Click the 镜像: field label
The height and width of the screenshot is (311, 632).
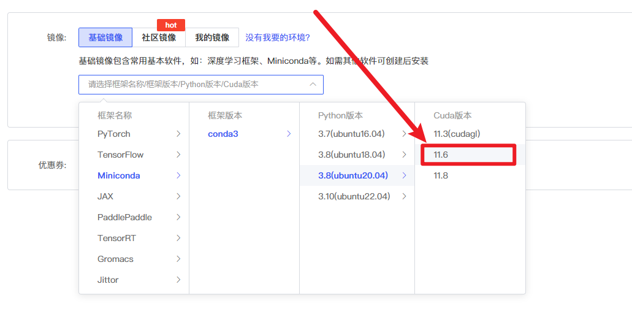(57, 37)
